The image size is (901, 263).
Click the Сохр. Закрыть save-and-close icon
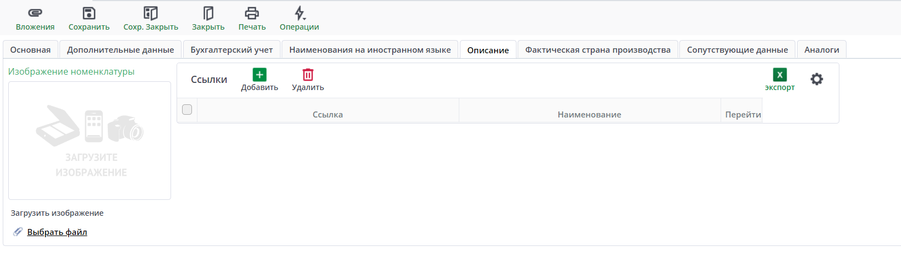(x=151, y=13)
